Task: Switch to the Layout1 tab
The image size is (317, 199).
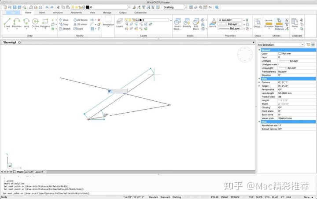Action: 29,172
